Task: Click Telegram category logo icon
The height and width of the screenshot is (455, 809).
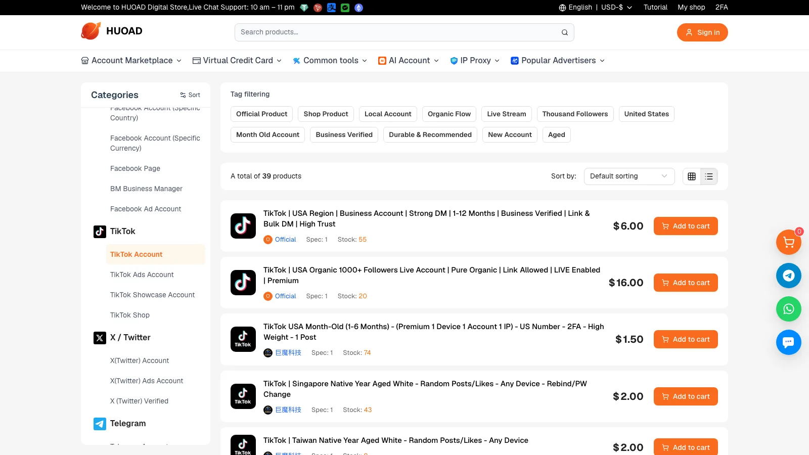Action: pos(100,424)
